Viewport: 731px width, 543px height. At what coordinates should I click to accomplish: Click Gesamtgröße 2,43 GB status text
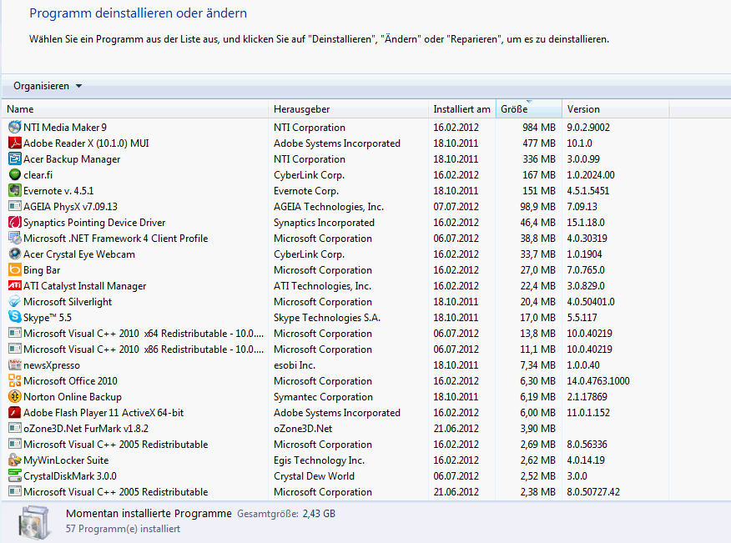286,514
